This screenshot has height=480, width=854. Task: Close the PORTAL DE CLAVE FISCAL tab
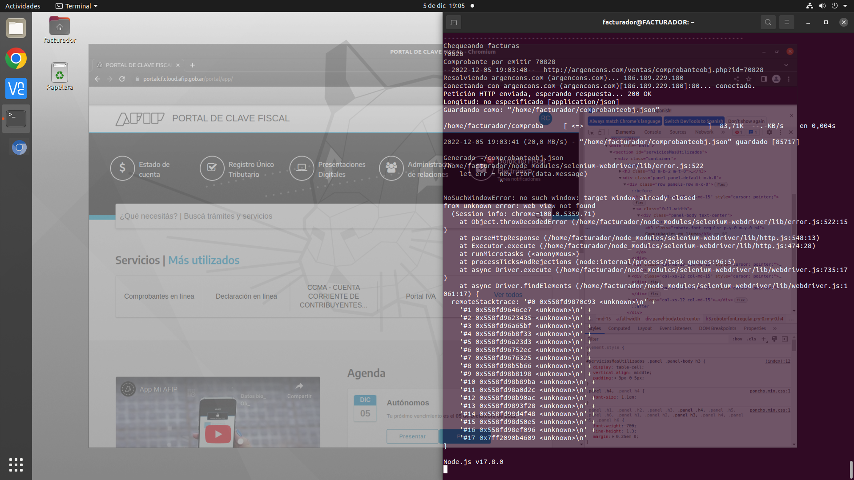(178, 65)
